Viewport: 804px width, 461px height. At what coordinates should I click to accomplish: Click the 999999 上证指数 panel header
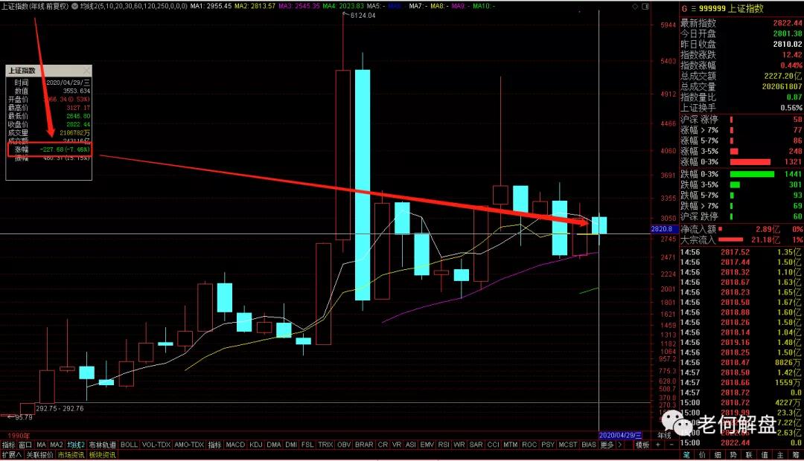(731, 9)
